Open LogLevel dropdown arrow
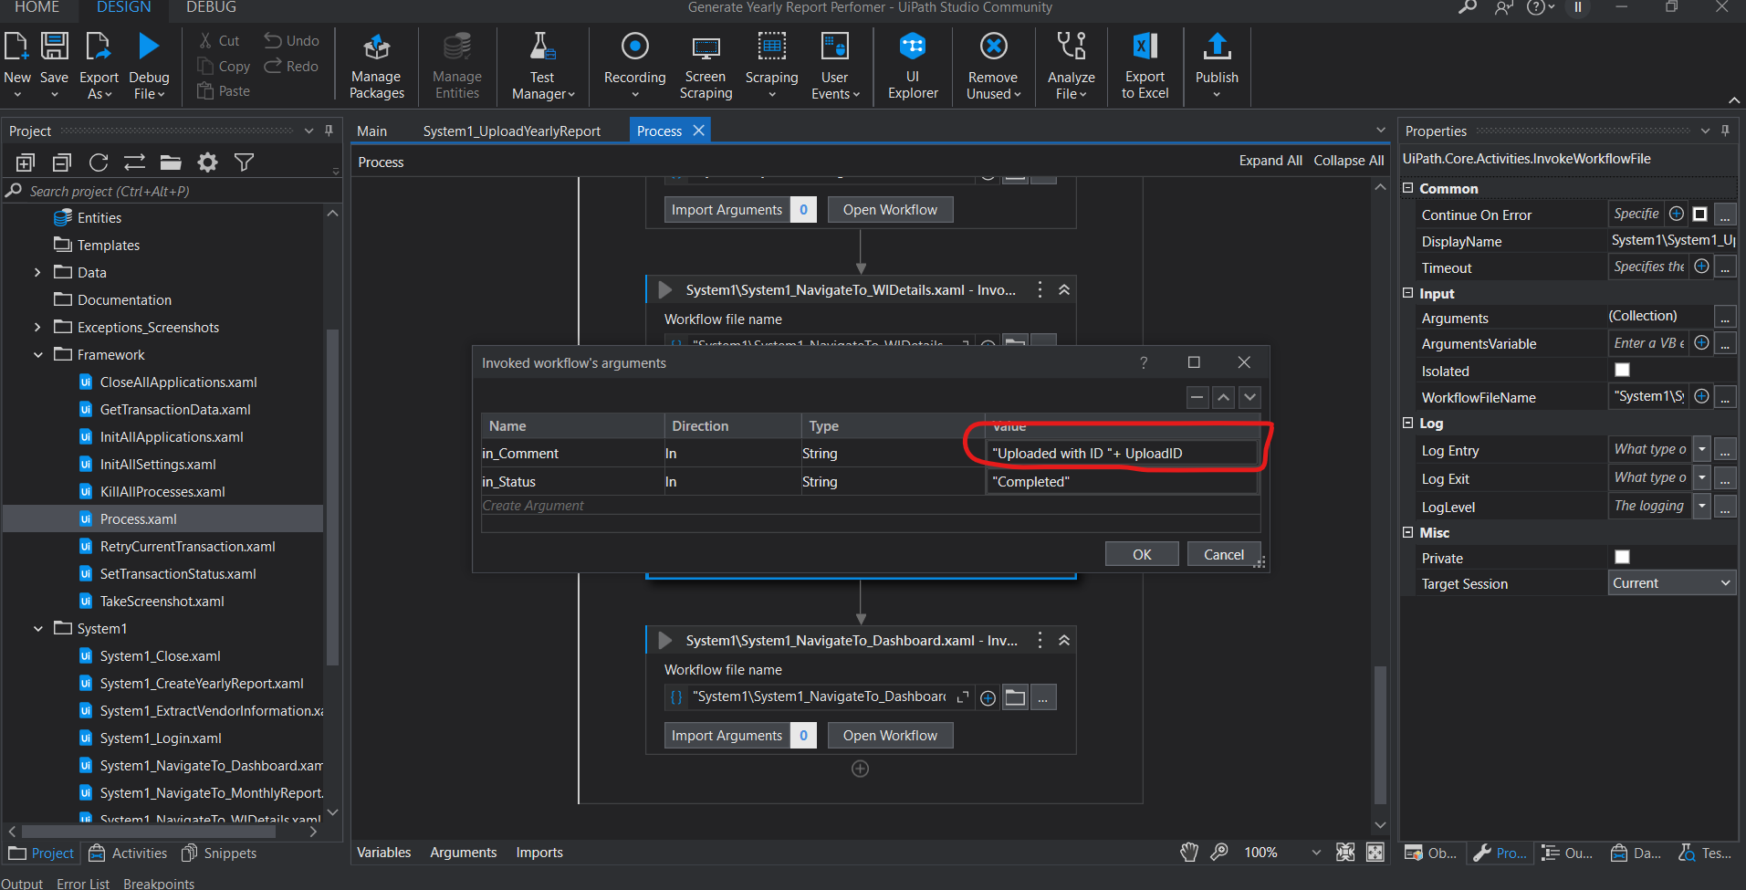The image size is (1746, 890). point(1701,507)
